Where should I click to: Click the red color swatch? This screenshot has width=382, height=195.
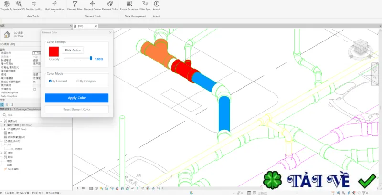point(54,51)
